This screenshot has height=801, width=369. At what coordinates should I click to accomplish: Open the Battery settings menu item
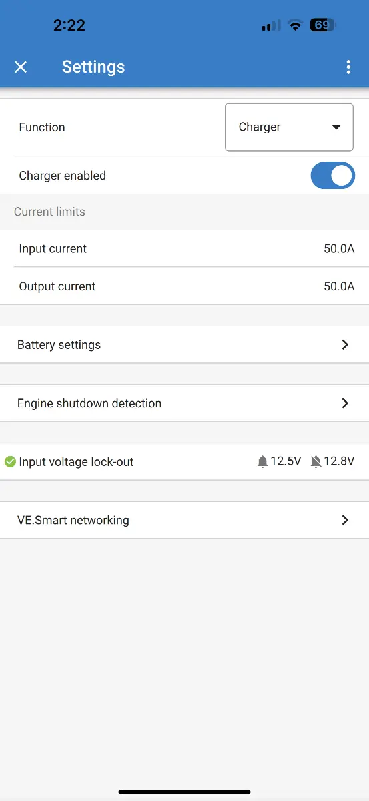click(x=184, y=345)
